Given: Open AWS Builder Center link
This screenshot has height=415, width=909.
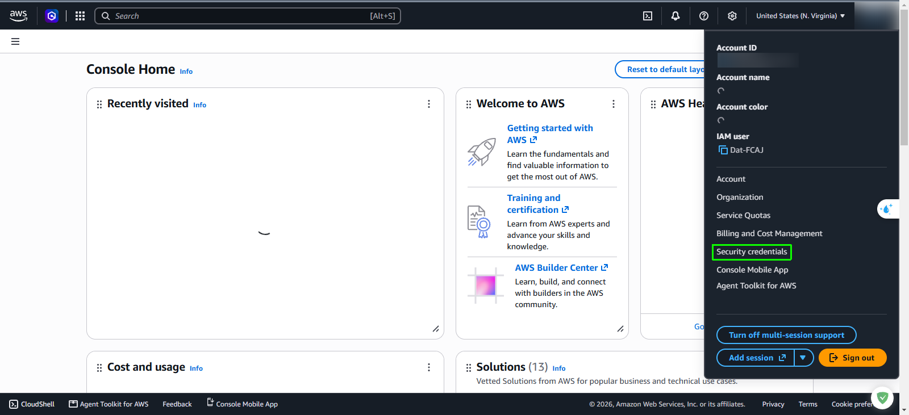Looking at the screenshot, I should (561, 267).
